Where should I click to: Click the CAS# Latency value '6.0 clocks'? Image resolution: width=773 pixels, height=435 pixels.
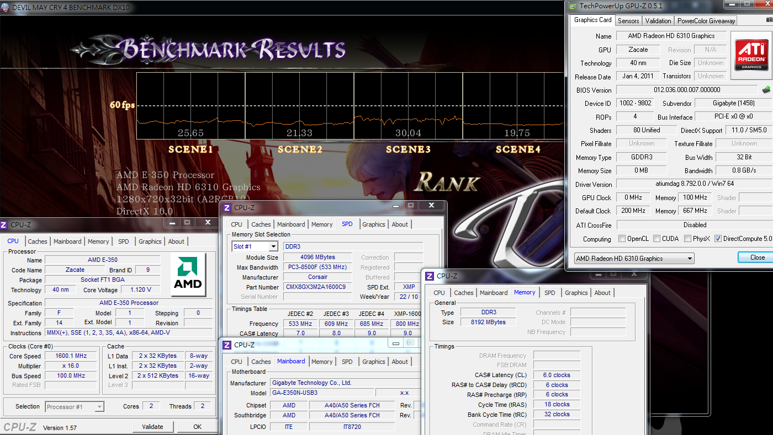pyautogui.click(x=556, y=375)
